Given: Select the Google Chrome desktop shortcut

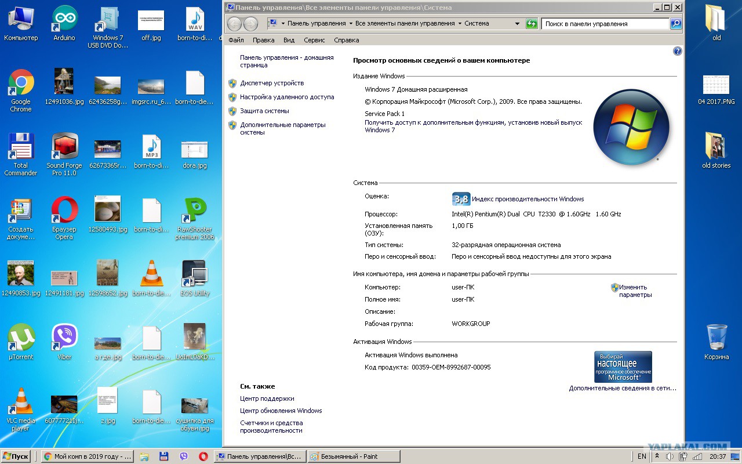Looking at the screenshot, I should tap(21, 91).
